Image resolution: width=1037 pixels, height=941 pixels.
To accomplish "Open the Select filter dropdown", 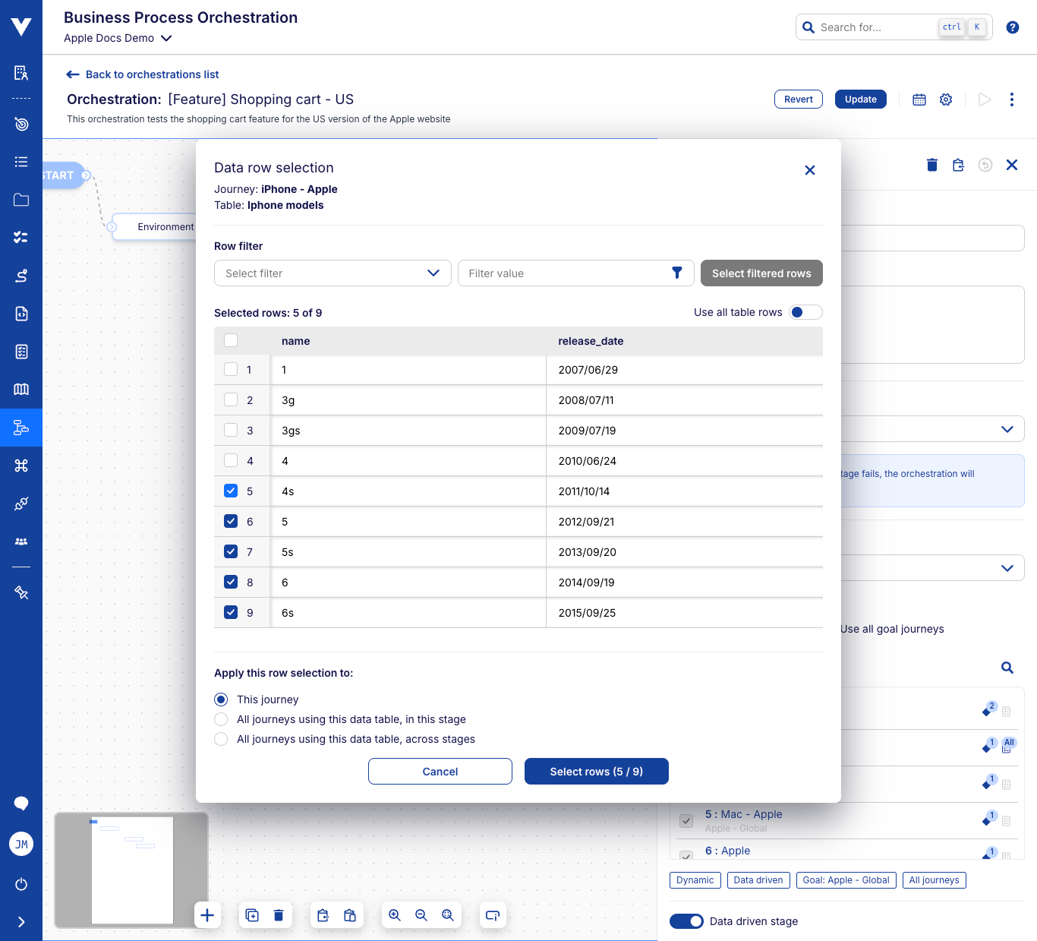I will pos(332,273).
